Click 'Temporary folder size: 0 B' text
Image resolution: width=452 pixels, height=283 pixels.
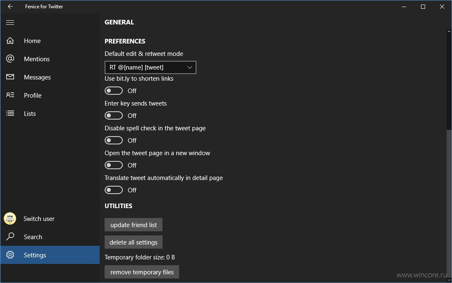140,257
